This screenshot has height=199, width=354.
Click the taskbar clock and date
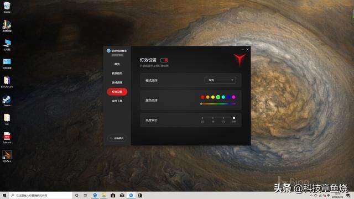tap(337, 196)
